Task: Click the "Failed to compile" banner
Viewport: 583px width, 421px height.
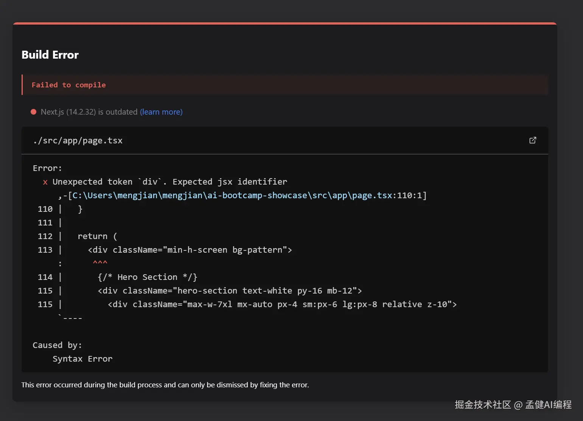Action: click(x=68, y=85)
